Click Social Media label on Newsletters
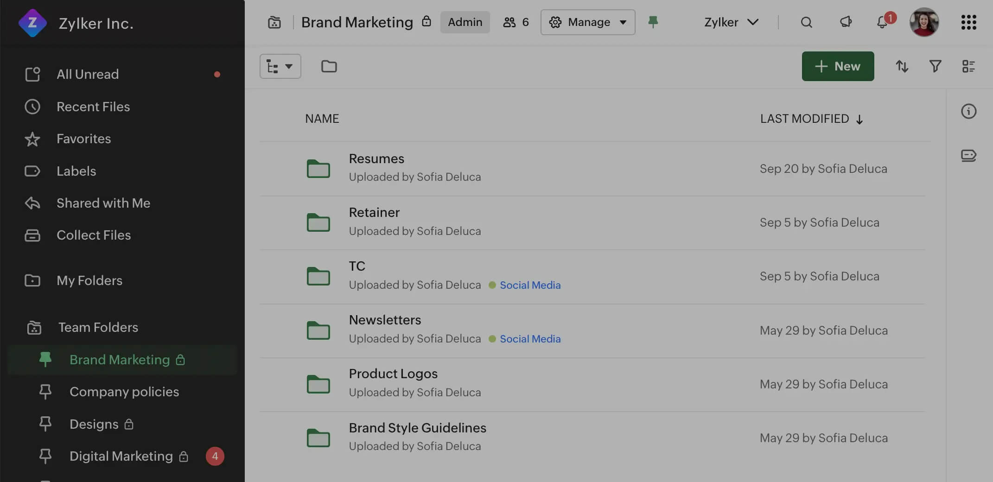Image resolution: width=993 pixels, height=482 pixels. [530, 339]
